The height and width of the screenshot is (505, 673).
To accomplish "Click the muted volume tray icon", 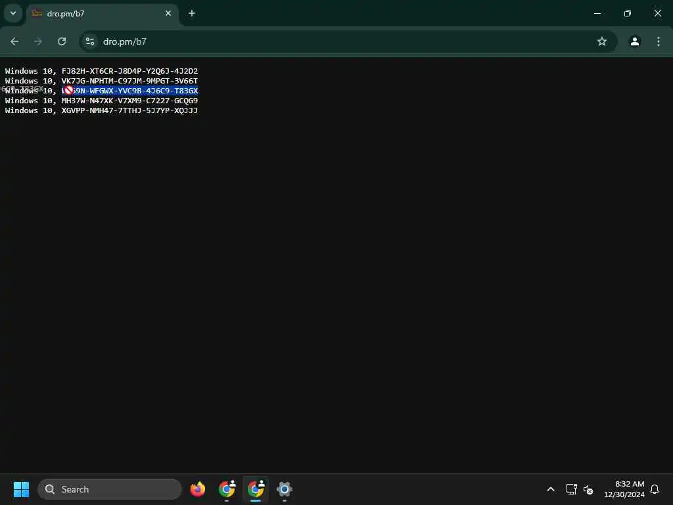I will tap(588, 489).
